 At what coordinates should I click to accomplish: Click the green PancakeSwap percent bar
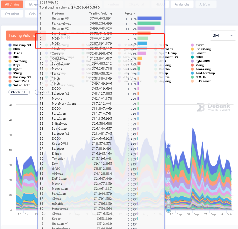point(149,24)
